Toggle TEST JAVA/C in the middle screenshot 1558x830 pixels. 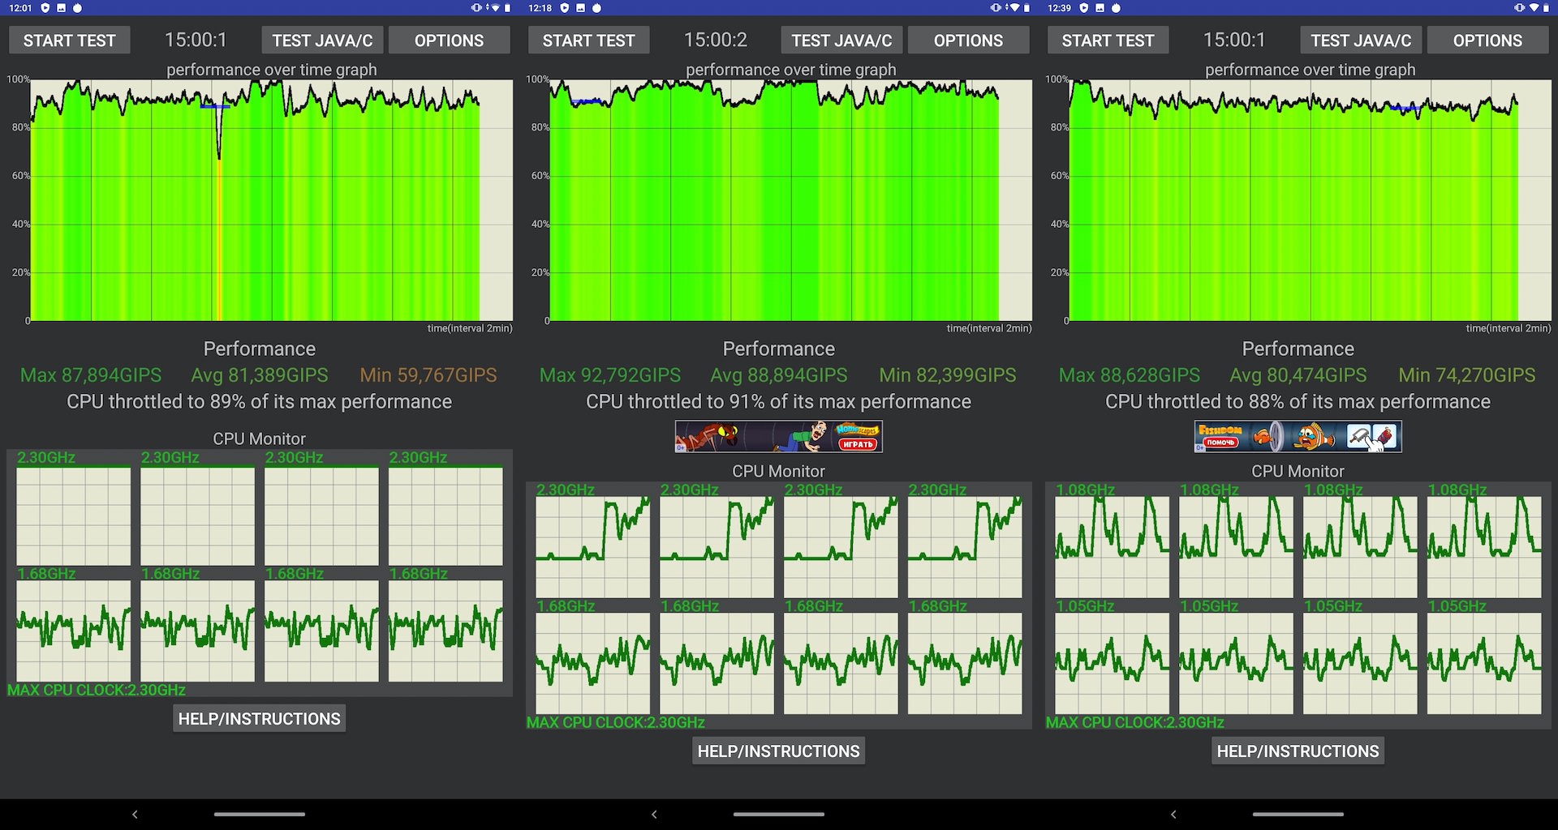[841, 41]
